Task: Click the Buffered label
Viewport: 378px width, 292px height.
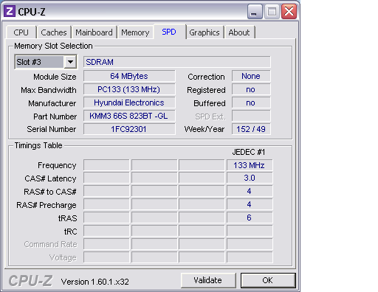Action: click(x=210, y=103)
